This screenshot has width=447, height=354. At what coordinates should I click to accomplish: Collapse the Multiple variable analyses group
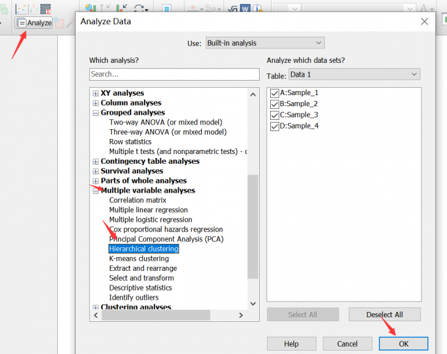pyautogui.click(x=96, y=191)
